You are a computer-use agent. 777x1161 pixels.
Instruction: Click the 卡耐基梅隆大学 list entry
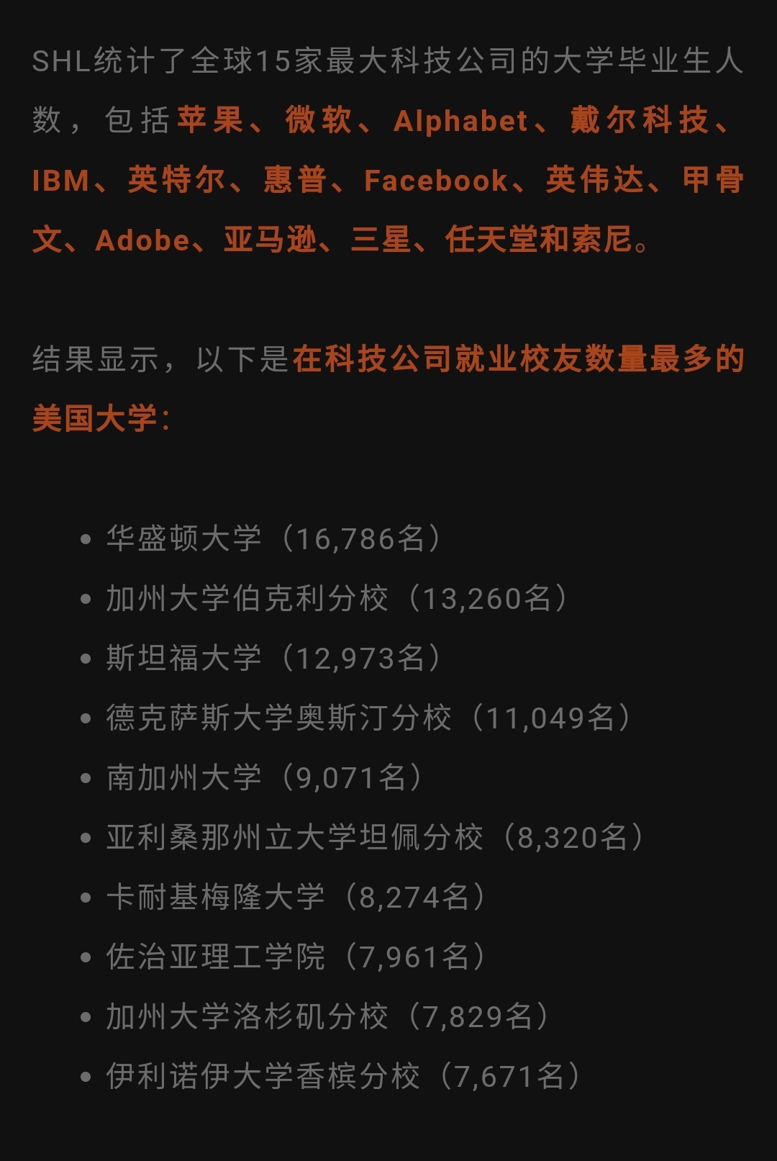coord(296,897)
